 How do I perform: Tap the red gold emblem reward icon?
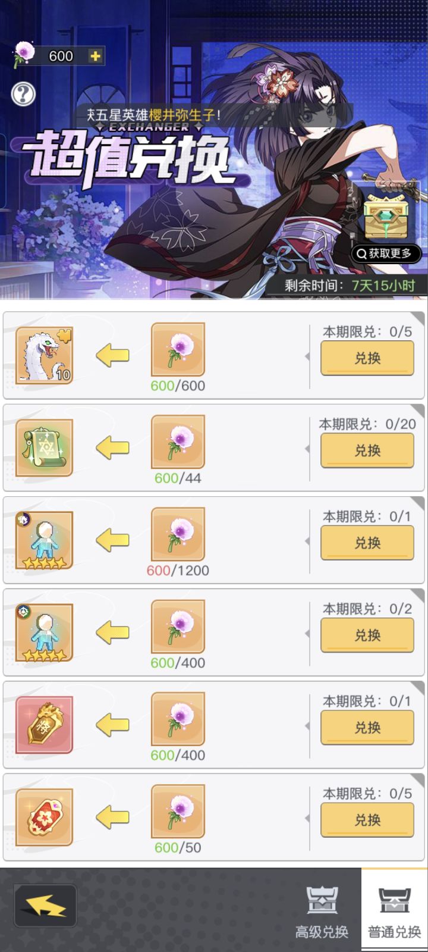pyautogui.click(x=44, y=725)
